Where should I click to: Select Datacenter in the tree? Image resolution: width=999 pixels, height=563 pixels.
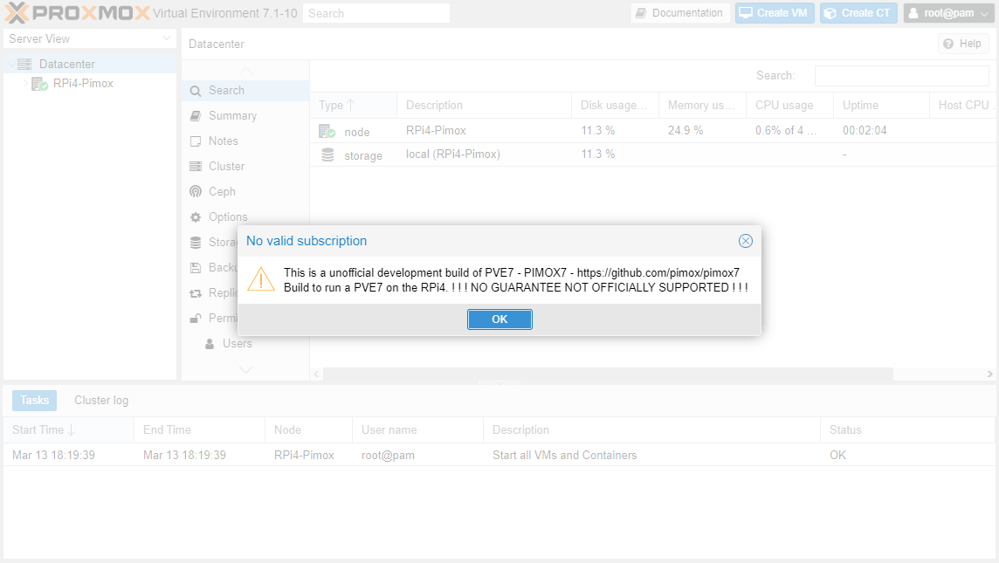(x=67, y=64)
